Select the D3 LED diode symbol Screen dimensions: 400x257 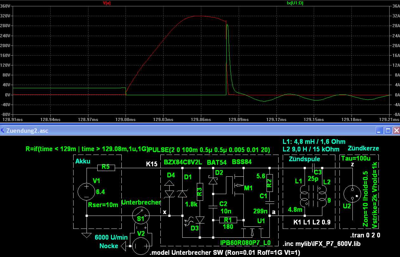(200, 220)
